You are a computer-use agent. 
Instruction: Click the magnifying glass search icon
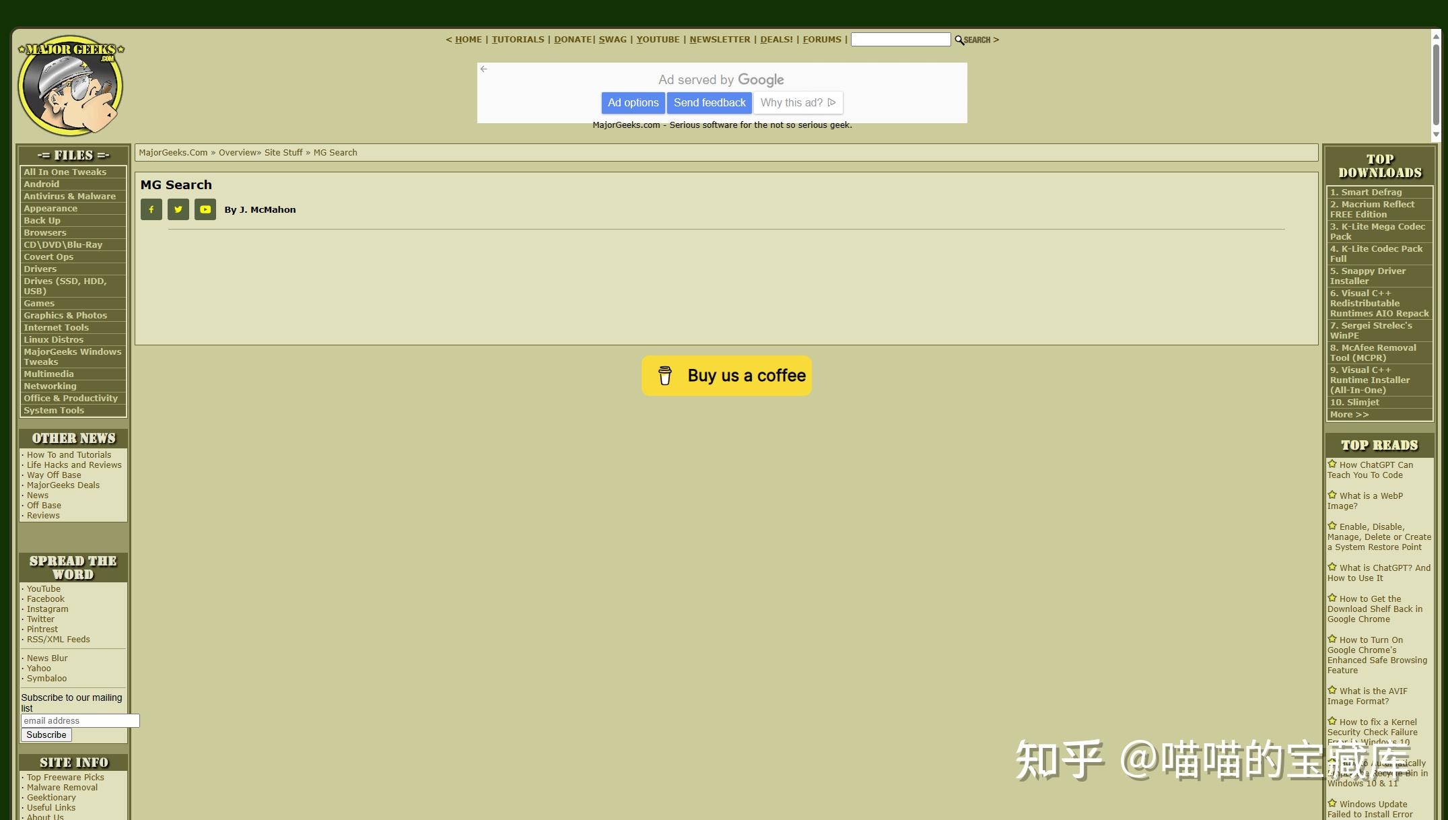(x=960, y=40)
